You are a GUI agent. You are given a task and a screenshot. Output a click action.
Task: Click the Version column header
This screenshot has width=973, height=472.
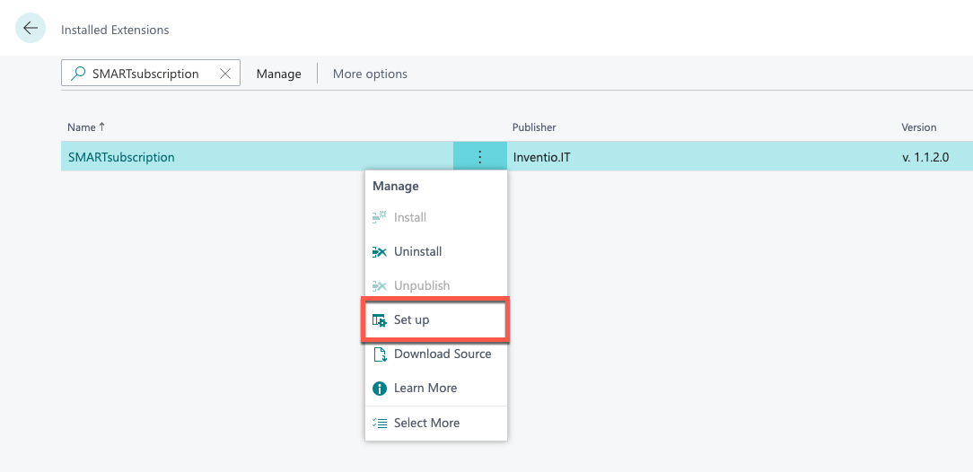point(918,127)
